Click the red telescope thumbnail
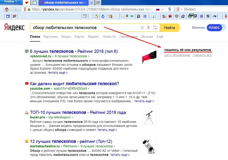228x160 pixels. (149, 57)
